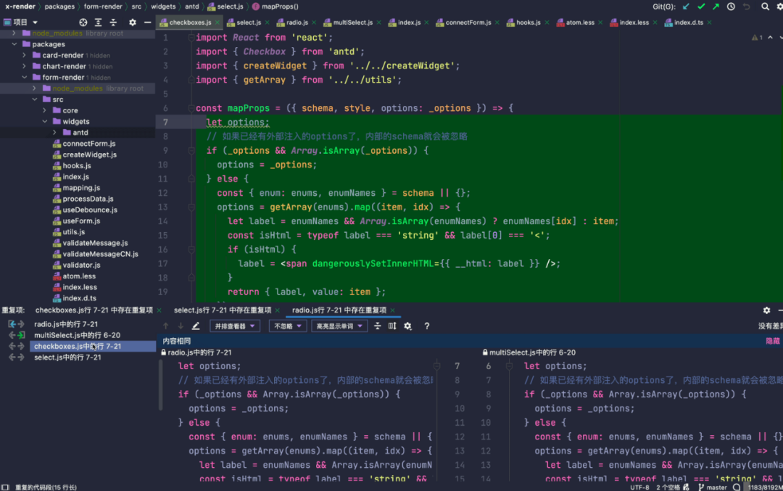Screen dimensions: 783x491
Task: Click the hide link in diff banner
Action: point(773,341)
